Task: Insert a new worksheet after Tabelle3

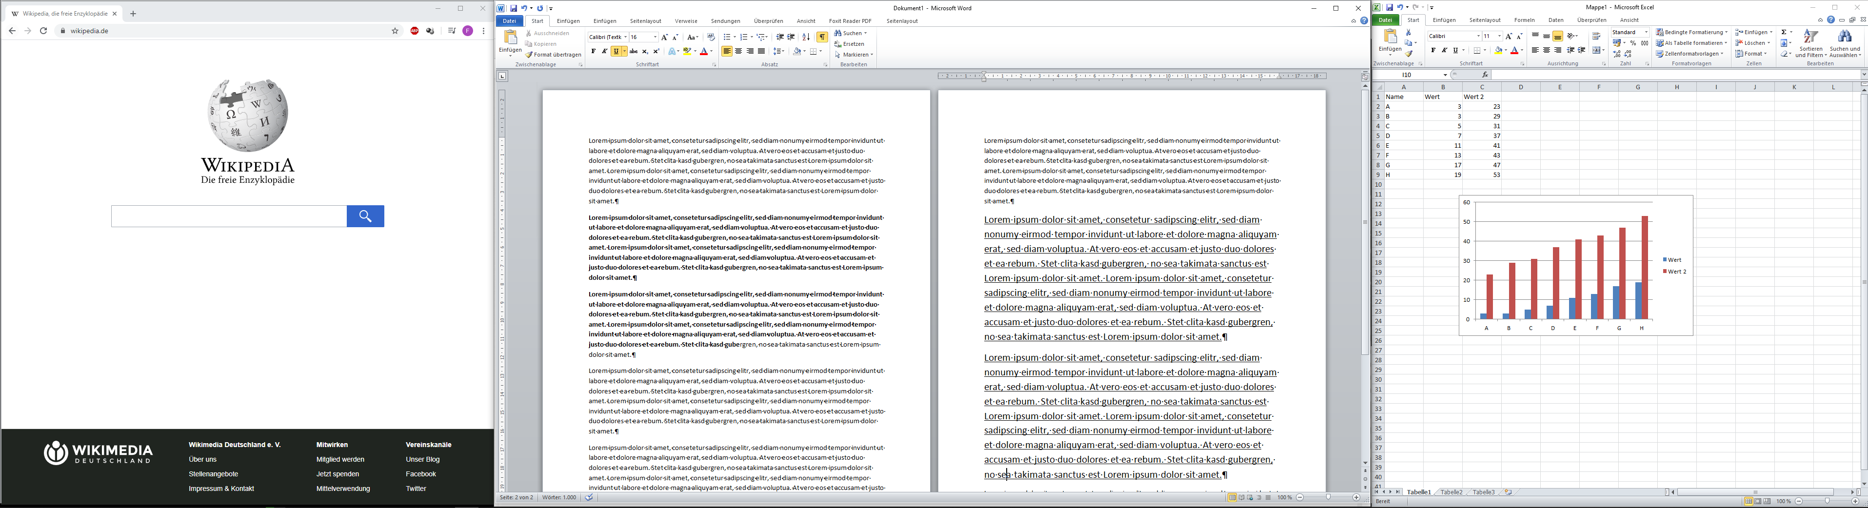Action: pyautogui.click(x=1509, y=492)
